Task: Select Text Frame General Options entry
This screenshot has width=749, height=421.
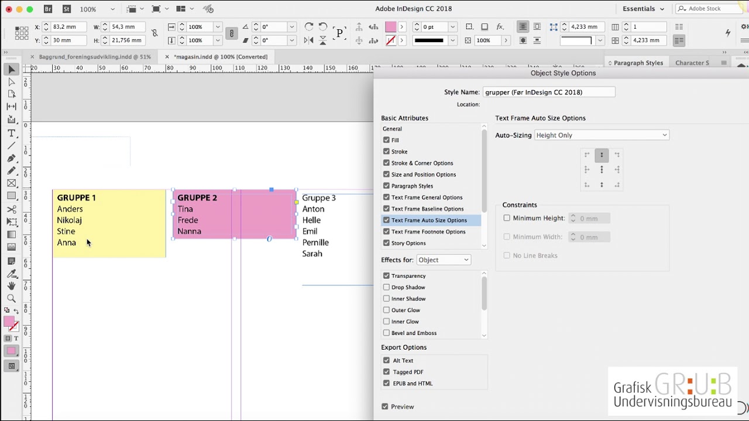Action: click(427, 197)
